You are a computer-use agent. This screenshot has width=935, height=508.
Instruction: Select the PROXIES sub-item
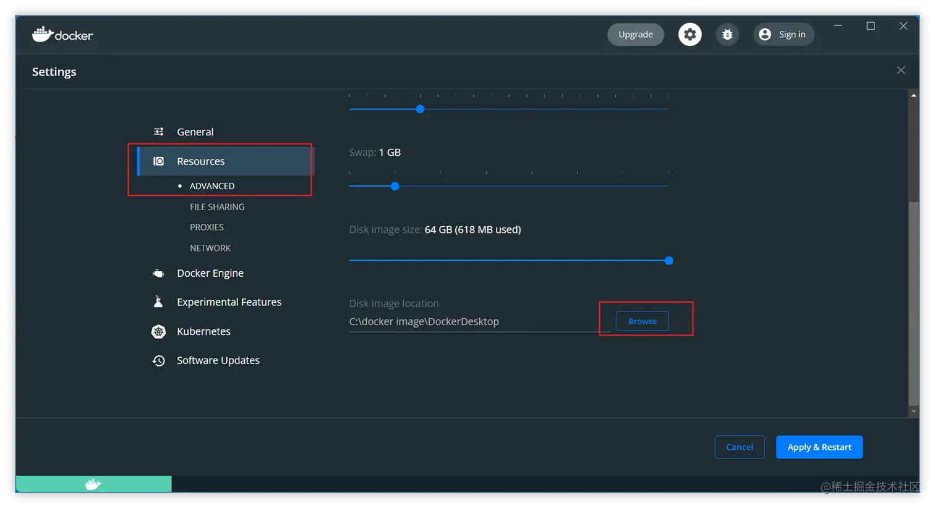[207, 227]
